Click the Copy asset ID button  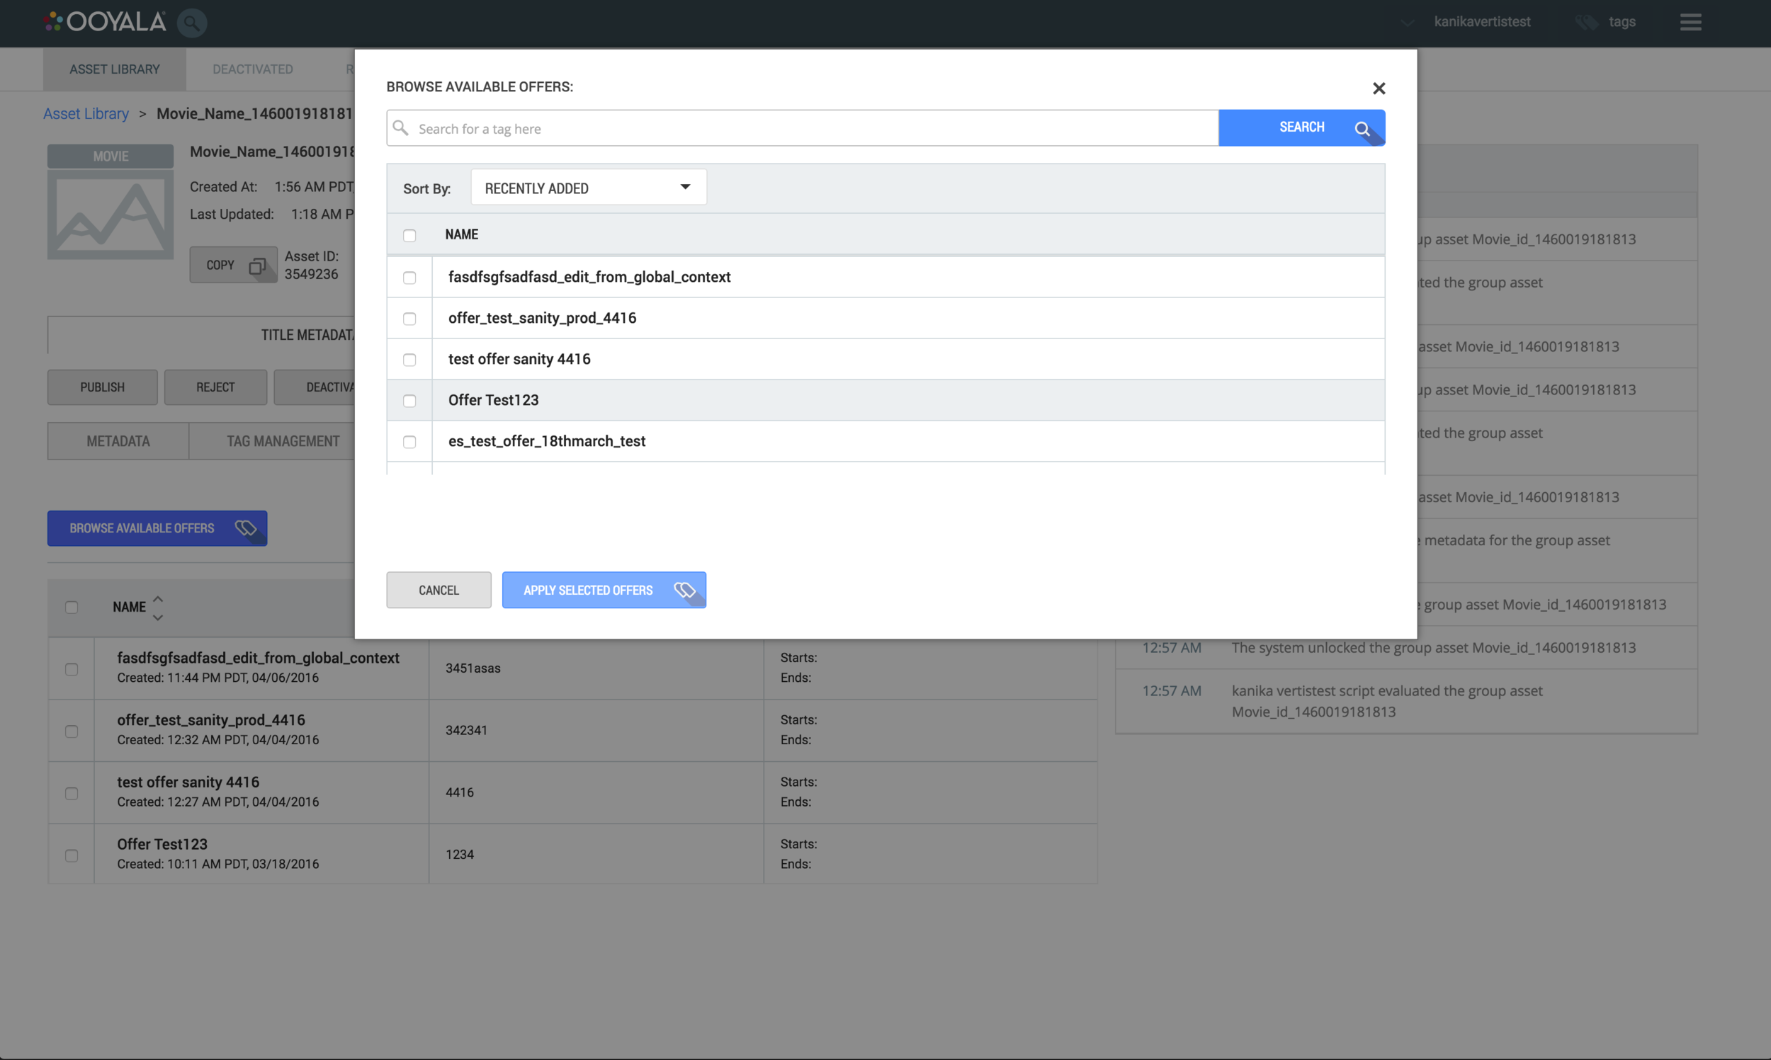click(233, 265)
